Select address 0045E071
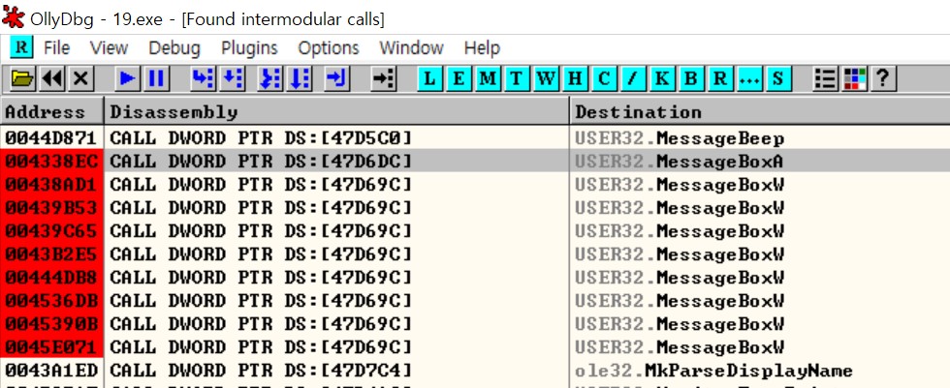Viewport: 950px width, 388px height. 51,347
